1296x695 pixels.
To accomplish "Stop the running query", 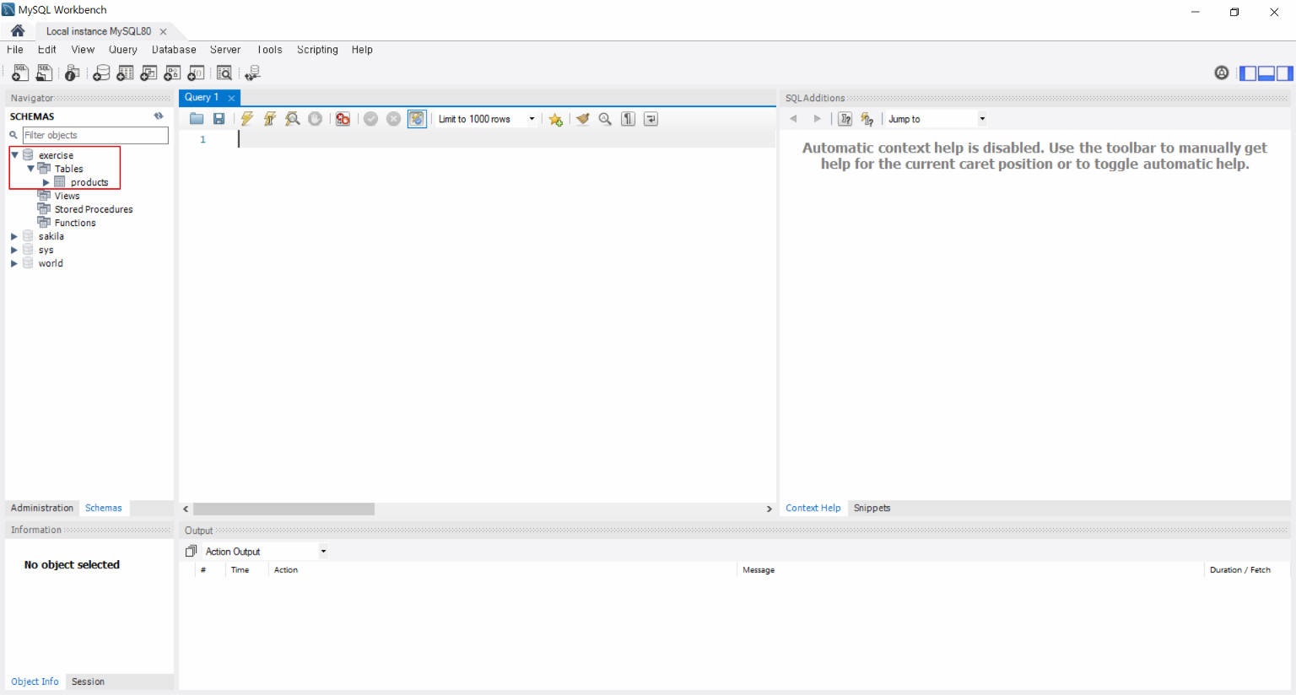I will 315,119.
